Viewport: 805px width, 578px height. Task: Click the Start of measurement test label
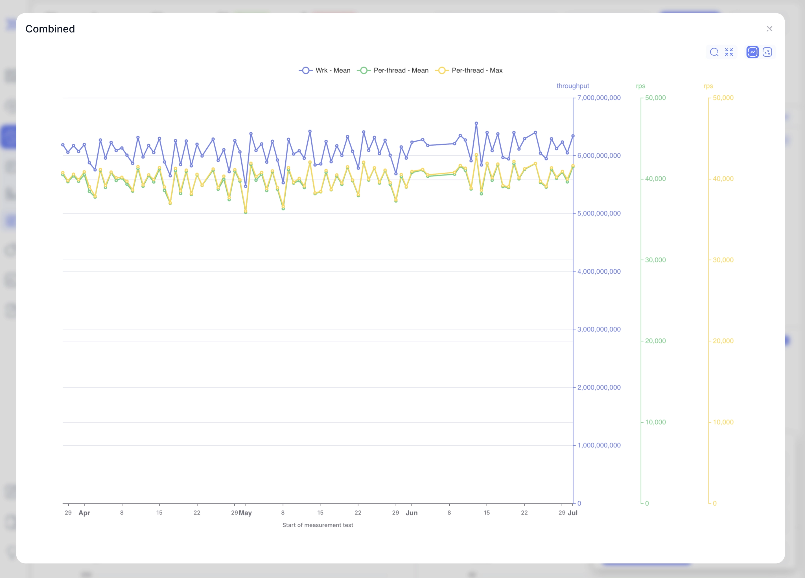(x=318, y=525)
